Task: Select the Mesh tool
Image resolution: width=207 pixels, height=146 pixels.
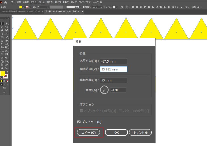Action: pos(2,54)
